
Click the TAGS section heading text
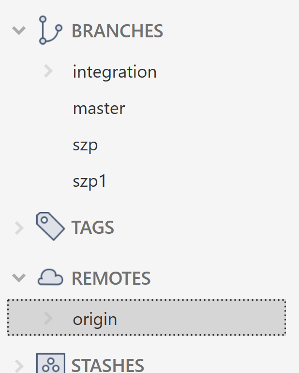[x=93, y=227]
